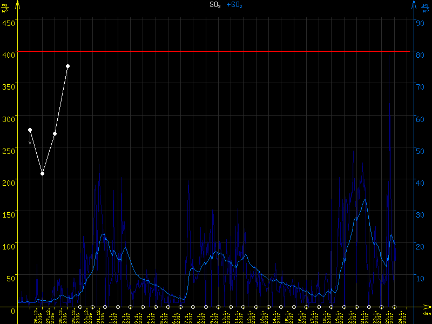
Task: Click the white SO2 legend label
Action: point(215,5)
